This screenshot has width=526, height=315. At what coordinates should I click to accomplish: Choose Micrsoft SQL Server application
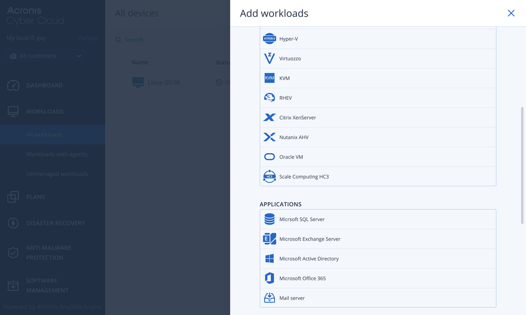coord(378,219)
